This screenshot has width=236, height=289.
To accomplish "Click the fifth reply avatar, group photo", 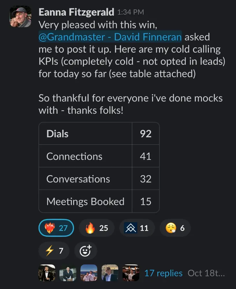I will [x=131, y=273].
